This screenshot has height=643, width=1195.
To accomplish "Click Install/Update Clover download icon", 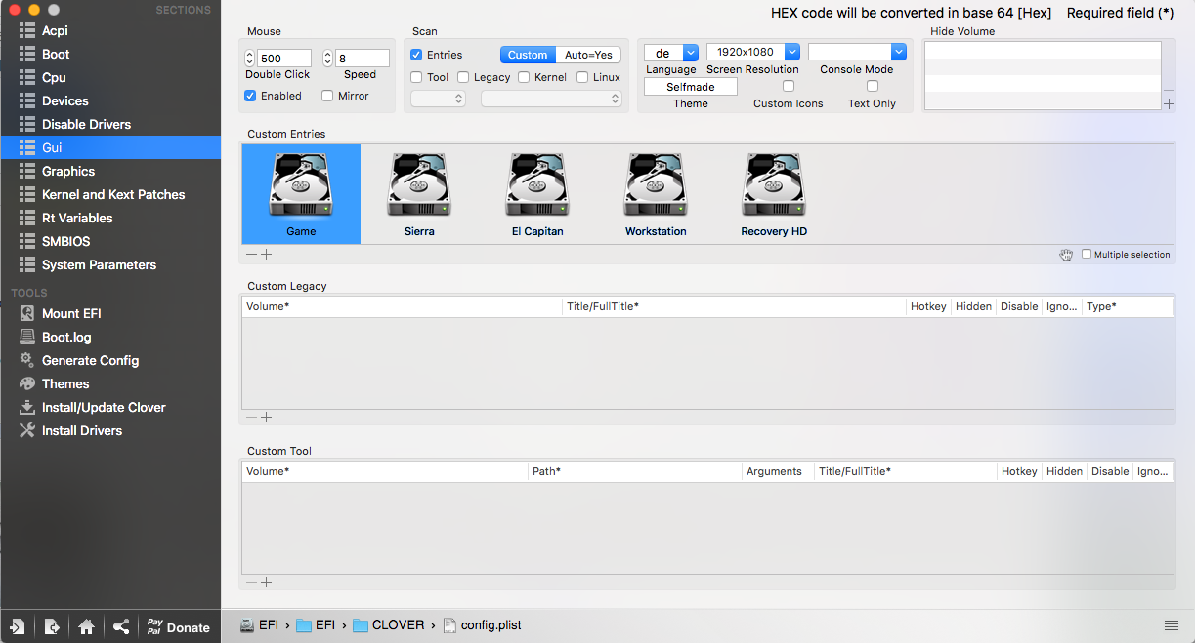I will [27, 407].
